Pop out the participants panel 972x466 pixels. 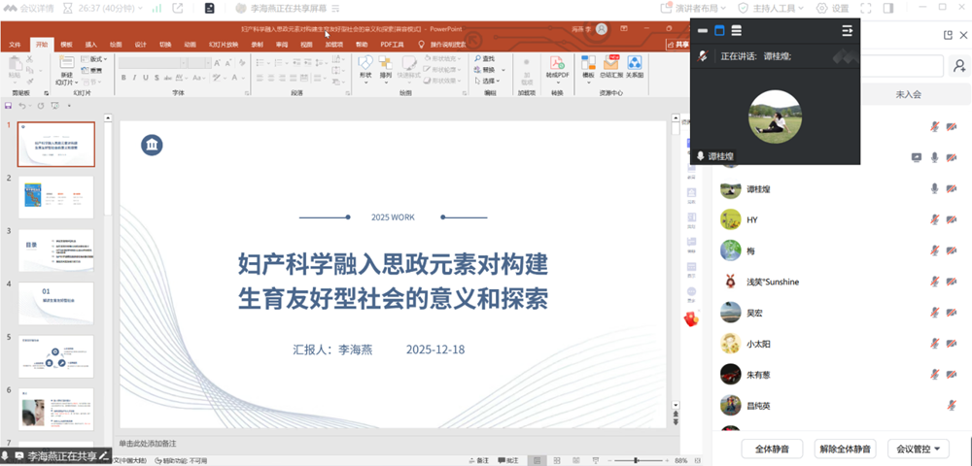[947, 35]
